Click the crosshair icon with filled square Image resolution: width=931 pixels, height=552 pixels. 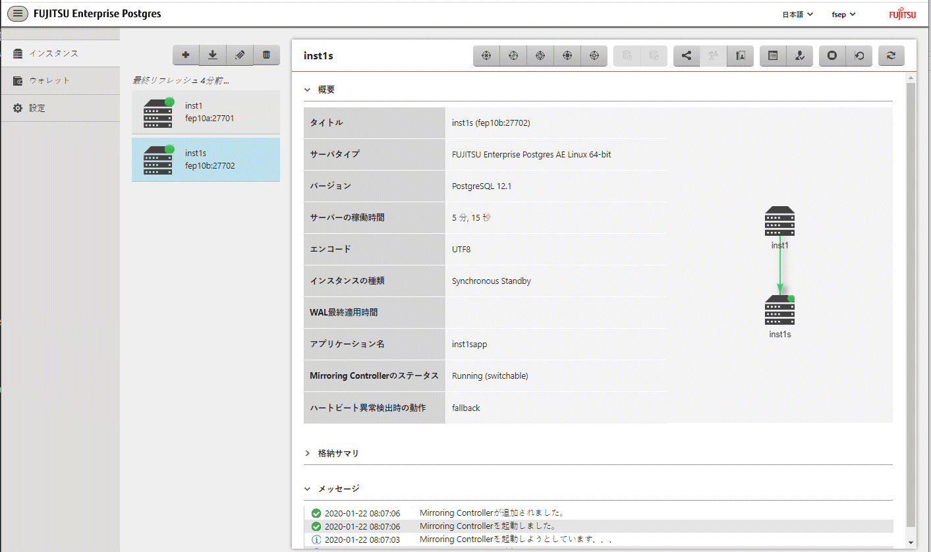(x=567, y=56)
